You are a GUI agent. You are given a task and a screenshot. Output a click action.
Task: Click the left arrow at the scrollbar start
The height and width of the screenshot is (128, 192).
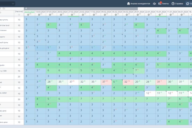[26, 9]
